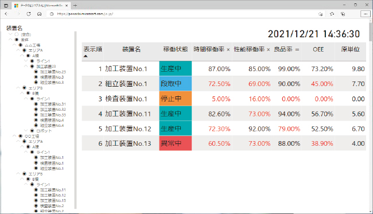Select the (空白) radio button
This screenshot has height=214, width=373.
(x=17, y=34)
